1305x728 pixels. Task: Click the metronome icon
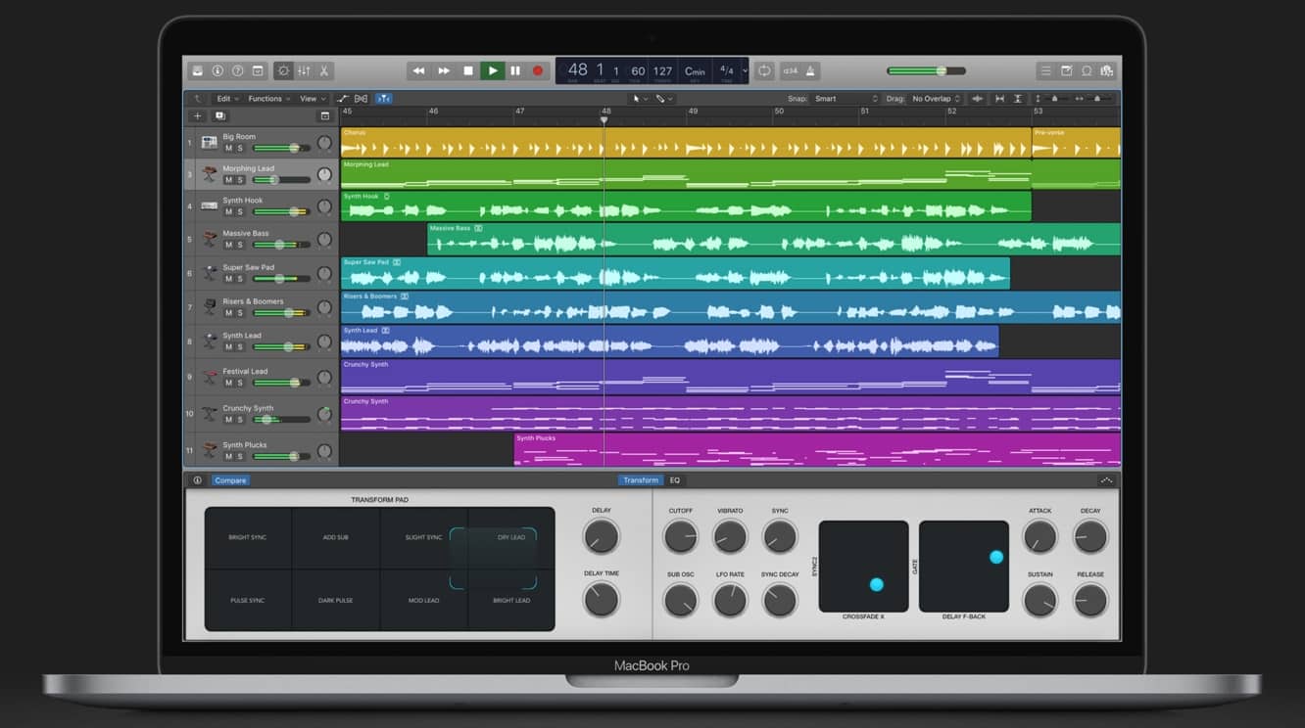tap(812, 70)
